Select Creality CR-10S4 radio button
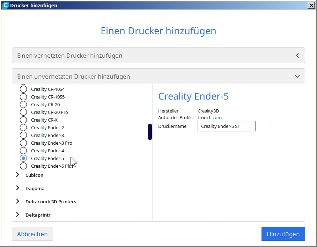This screenshot has width=317, height=247. pos(23,89)
